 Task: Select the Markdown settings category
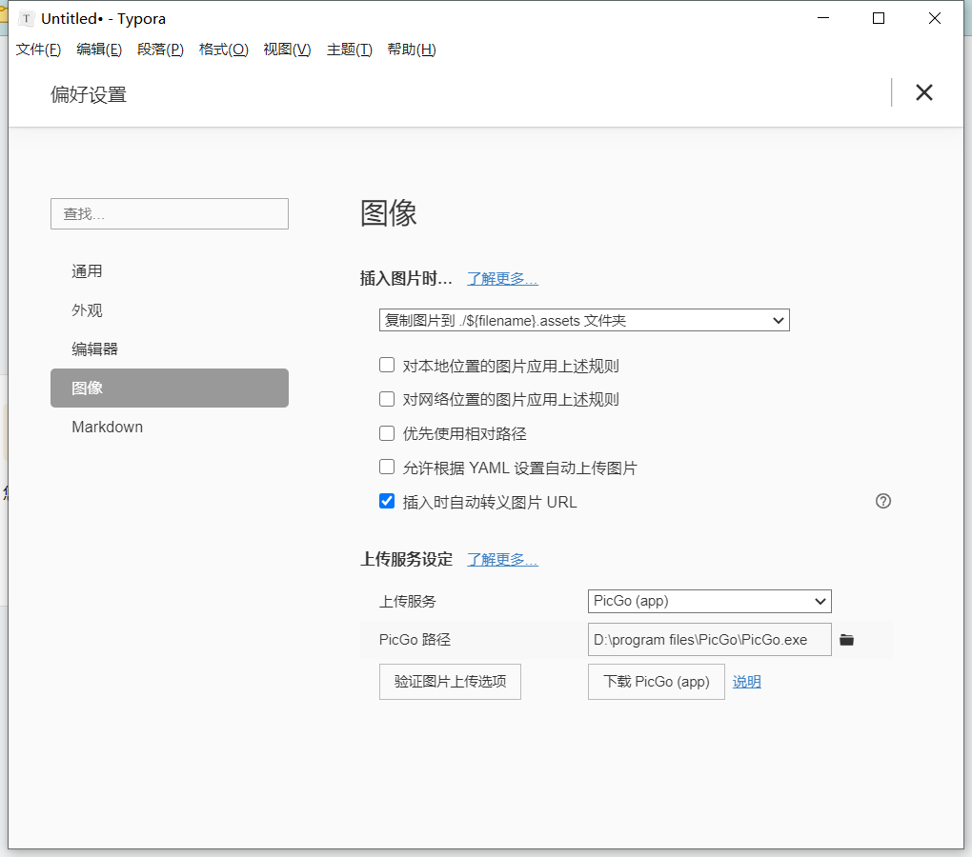click(170, 428)
